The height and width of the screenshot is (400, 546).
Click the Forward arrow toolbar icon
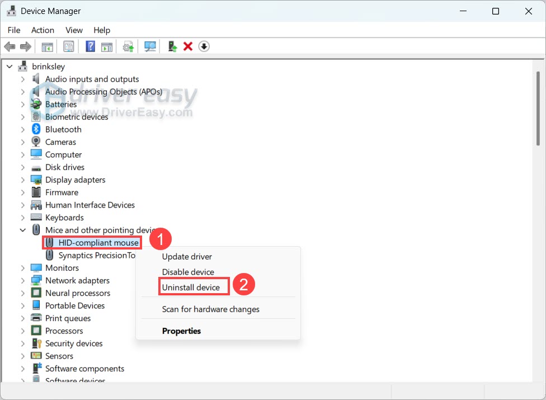pyautogui.click(x=25, y=46)
